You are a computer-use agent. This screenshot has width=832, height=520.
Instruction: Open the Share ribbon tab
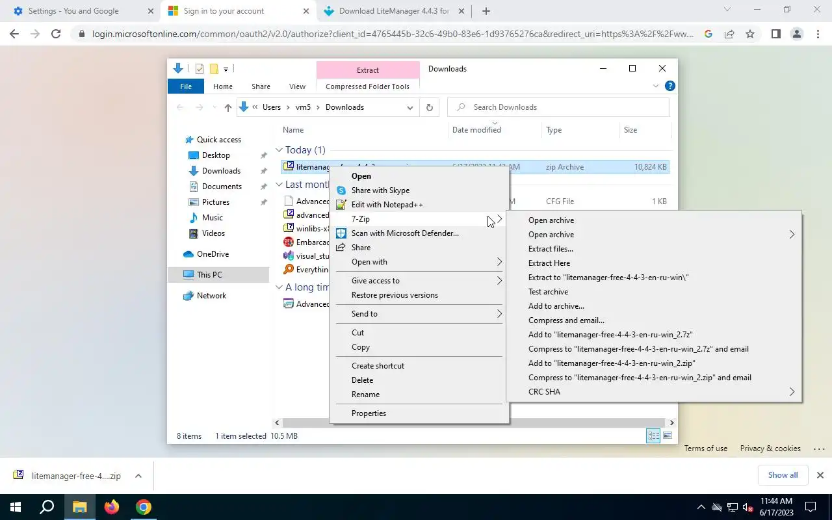pyautogui.click(x=261, y=86)
